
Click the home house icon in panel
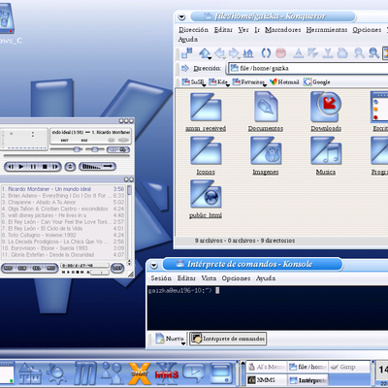[30, 373]
